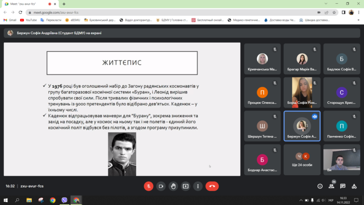Open the meeting details info icon

[320, 186]
